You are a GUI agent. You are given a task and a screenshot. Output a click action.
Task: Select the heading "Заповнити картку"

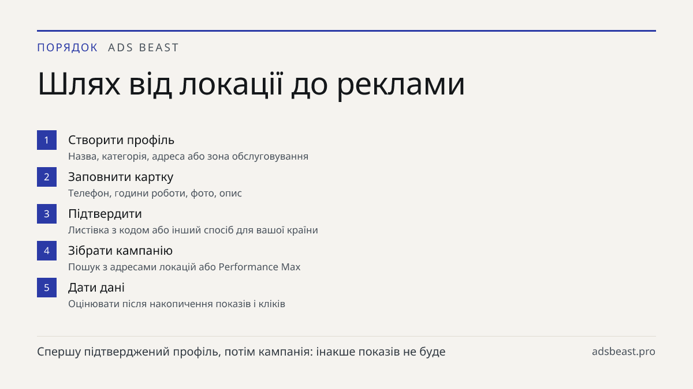(121, 177)
